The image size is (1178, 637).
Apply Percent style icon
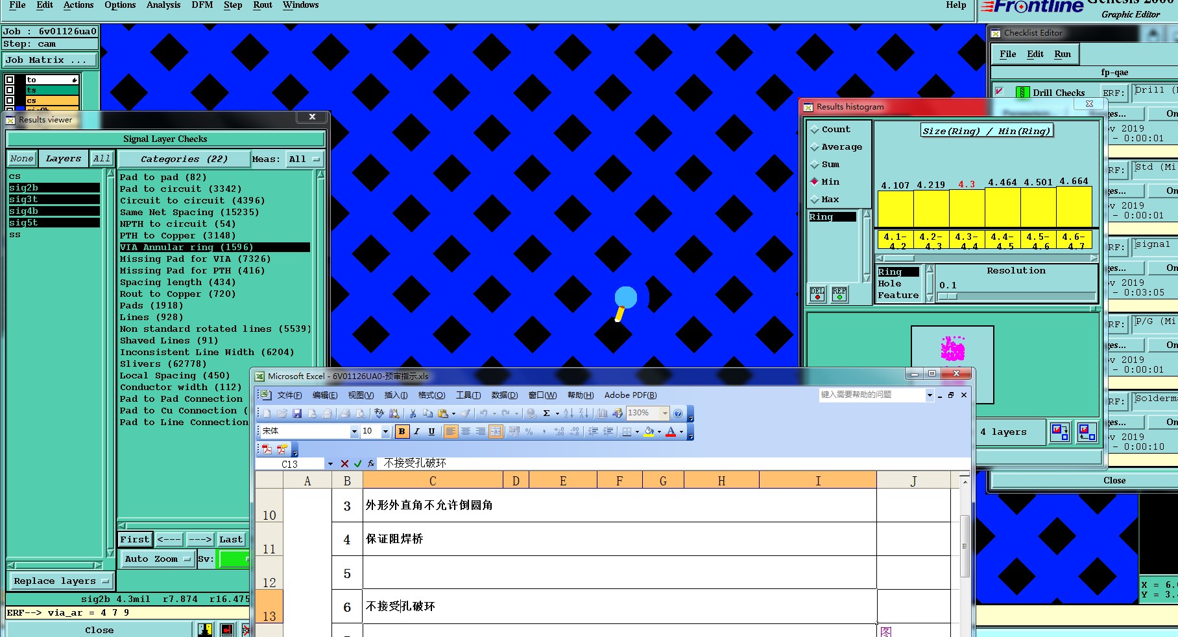(x=529, y=432)
